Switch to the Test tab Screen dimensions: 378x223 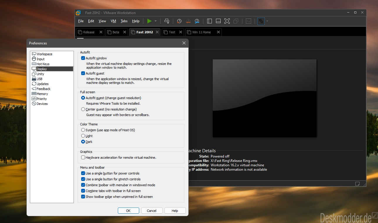[x=172, y=32]
